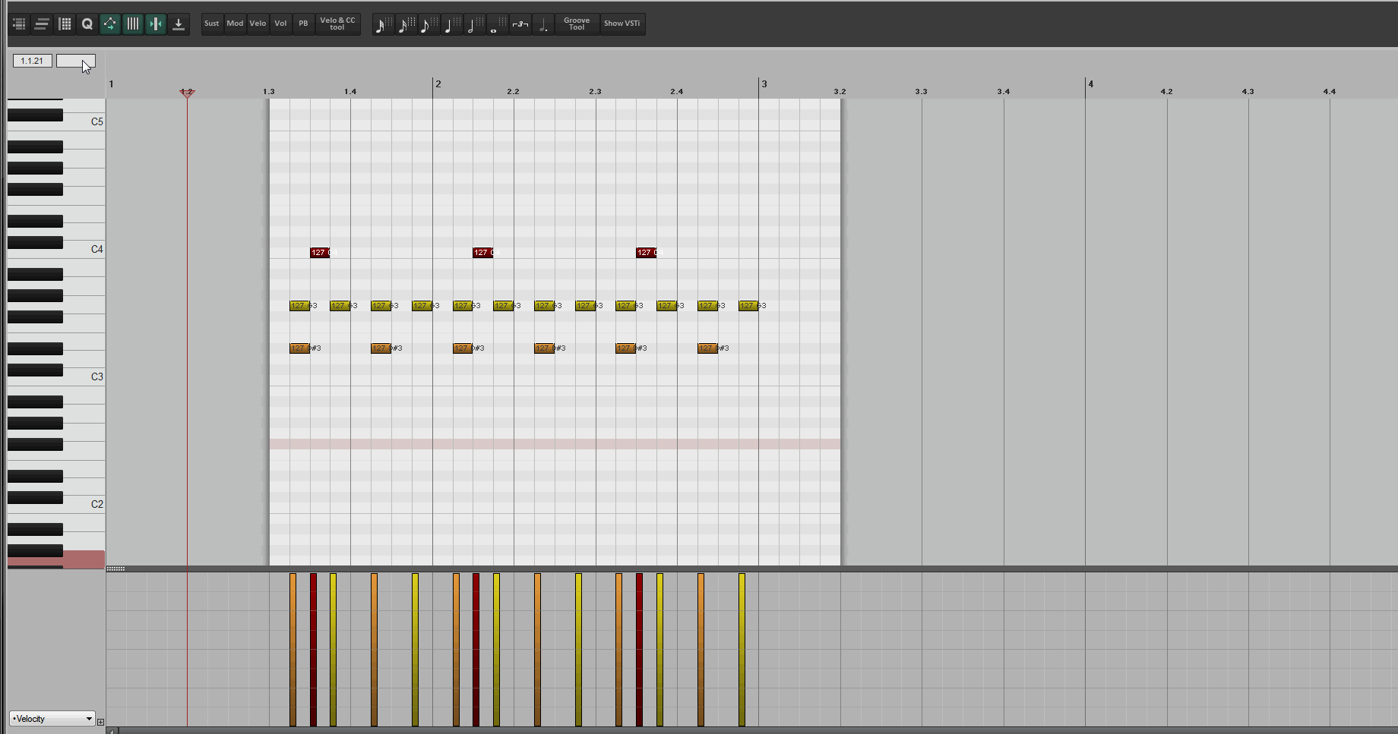Set grid to 1/16 note icon

tap(406, 25)
